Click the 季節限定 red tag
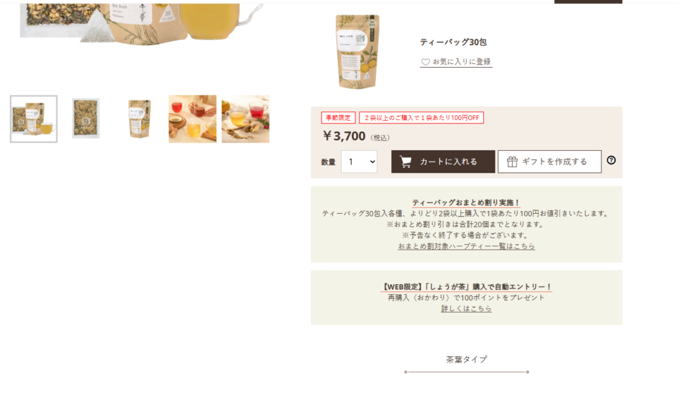The width and height of the screenshot is (679, 395). pos(338,118)
